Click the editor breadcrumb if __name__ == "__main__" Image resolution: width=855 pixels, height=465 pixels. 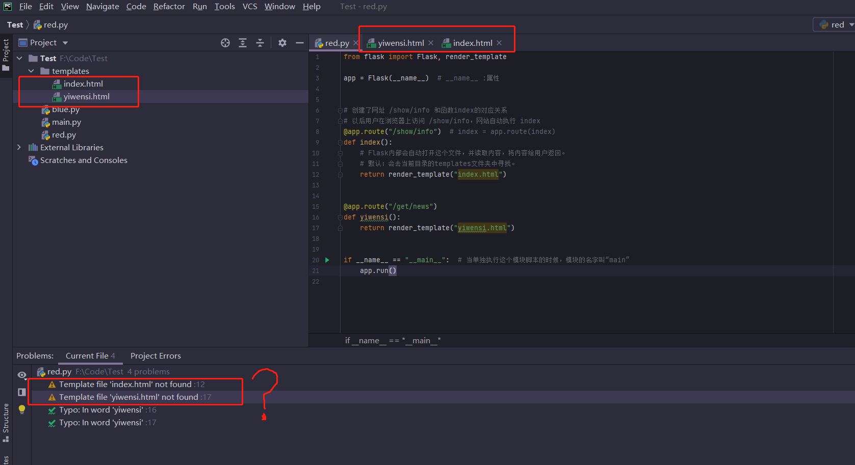393,340
